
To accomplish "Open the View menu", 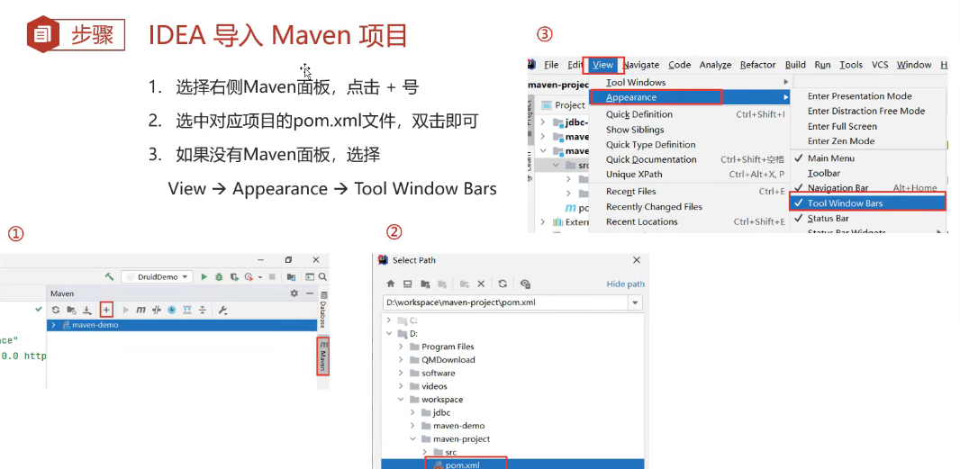I will (x=603, y=65).
